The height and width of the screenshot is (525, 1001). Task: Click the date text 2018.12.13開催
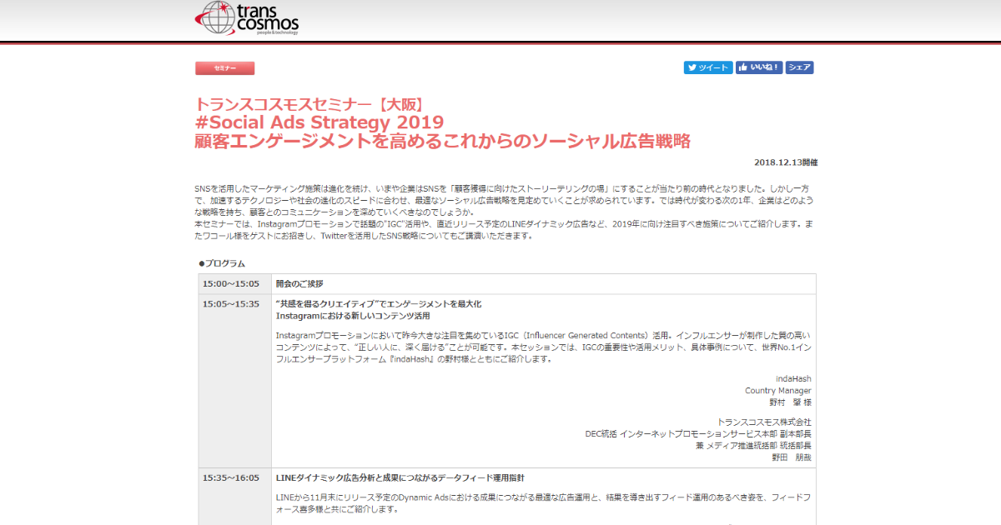pyautogui.click(x=787, y=162)
